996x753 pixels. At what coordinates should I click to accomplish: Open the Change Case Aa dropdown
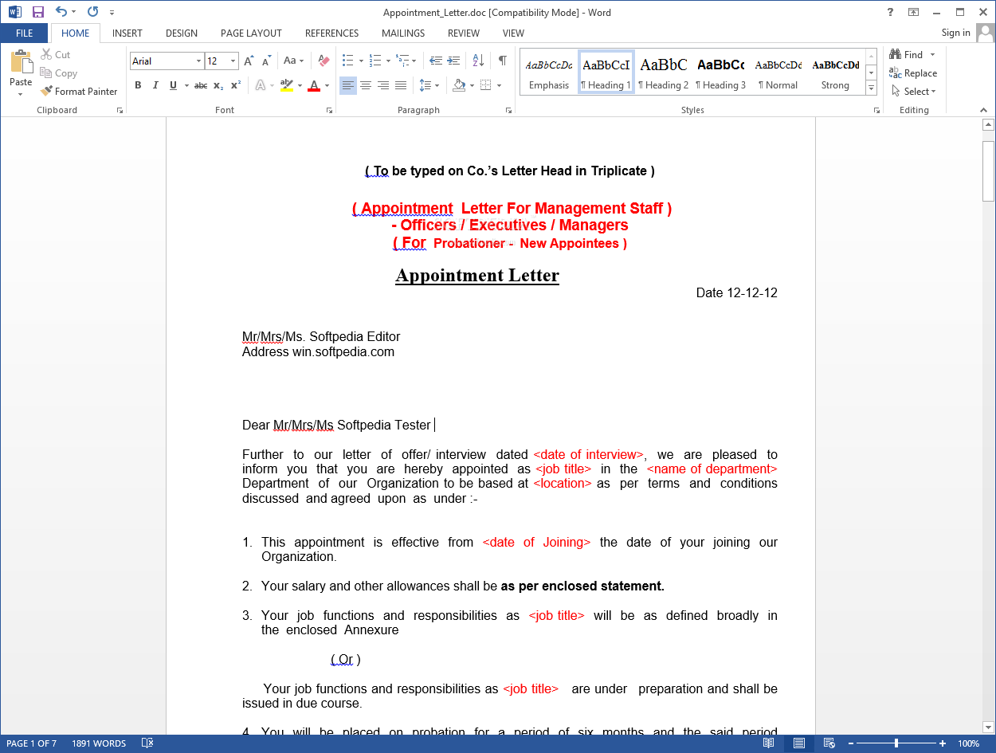(x=294, y=61)
